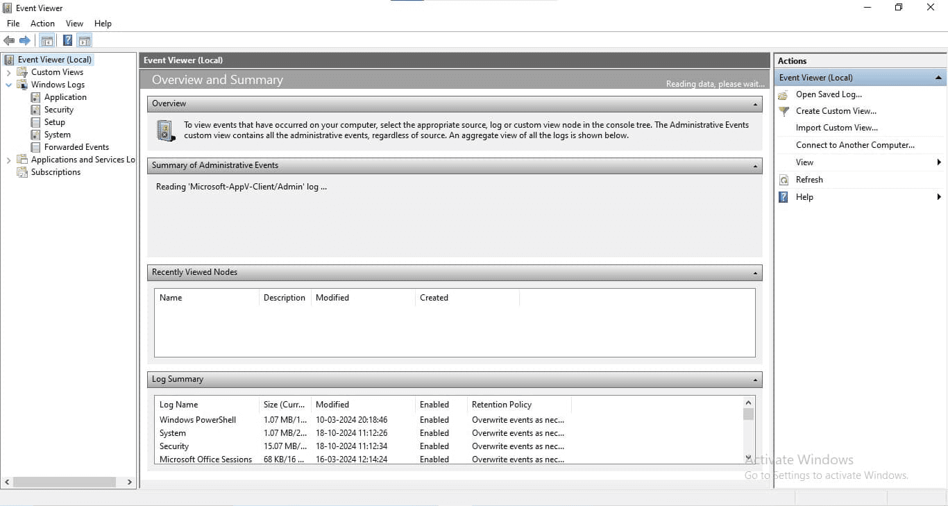Click the forward navigation arrow in toolbar
This screenshot has width=948, height=506.
[x=26, y=40]
